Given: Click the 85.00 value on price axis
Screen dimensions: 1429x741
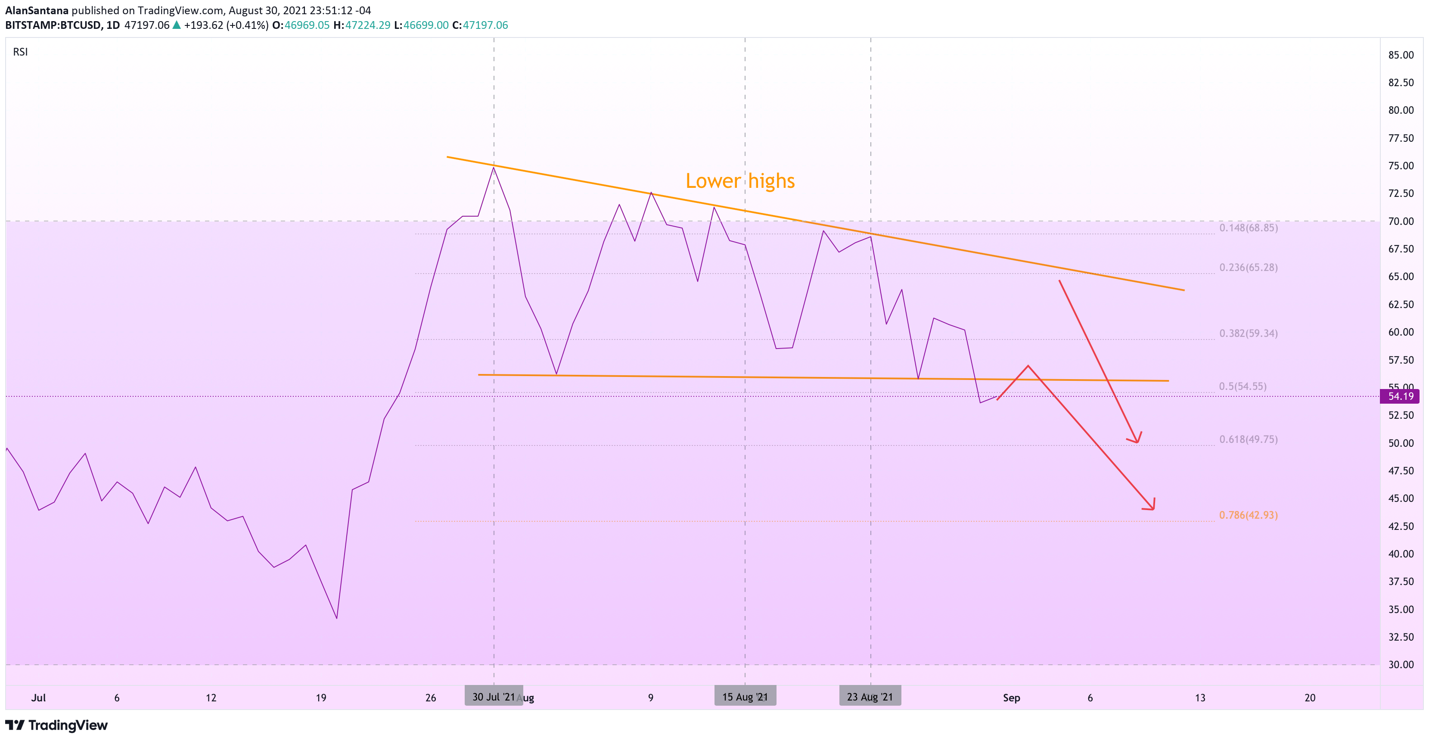Looking at the screenshot, I should (x=1401, y=55).
